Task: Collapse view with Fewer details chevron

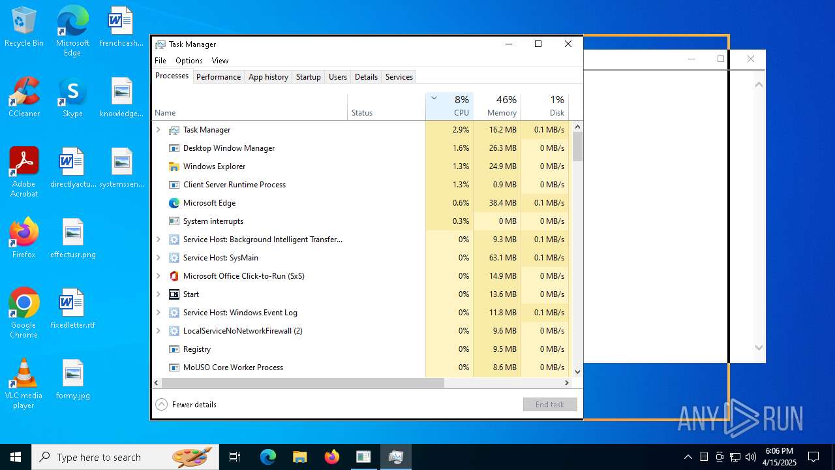Action: (162, 405)
